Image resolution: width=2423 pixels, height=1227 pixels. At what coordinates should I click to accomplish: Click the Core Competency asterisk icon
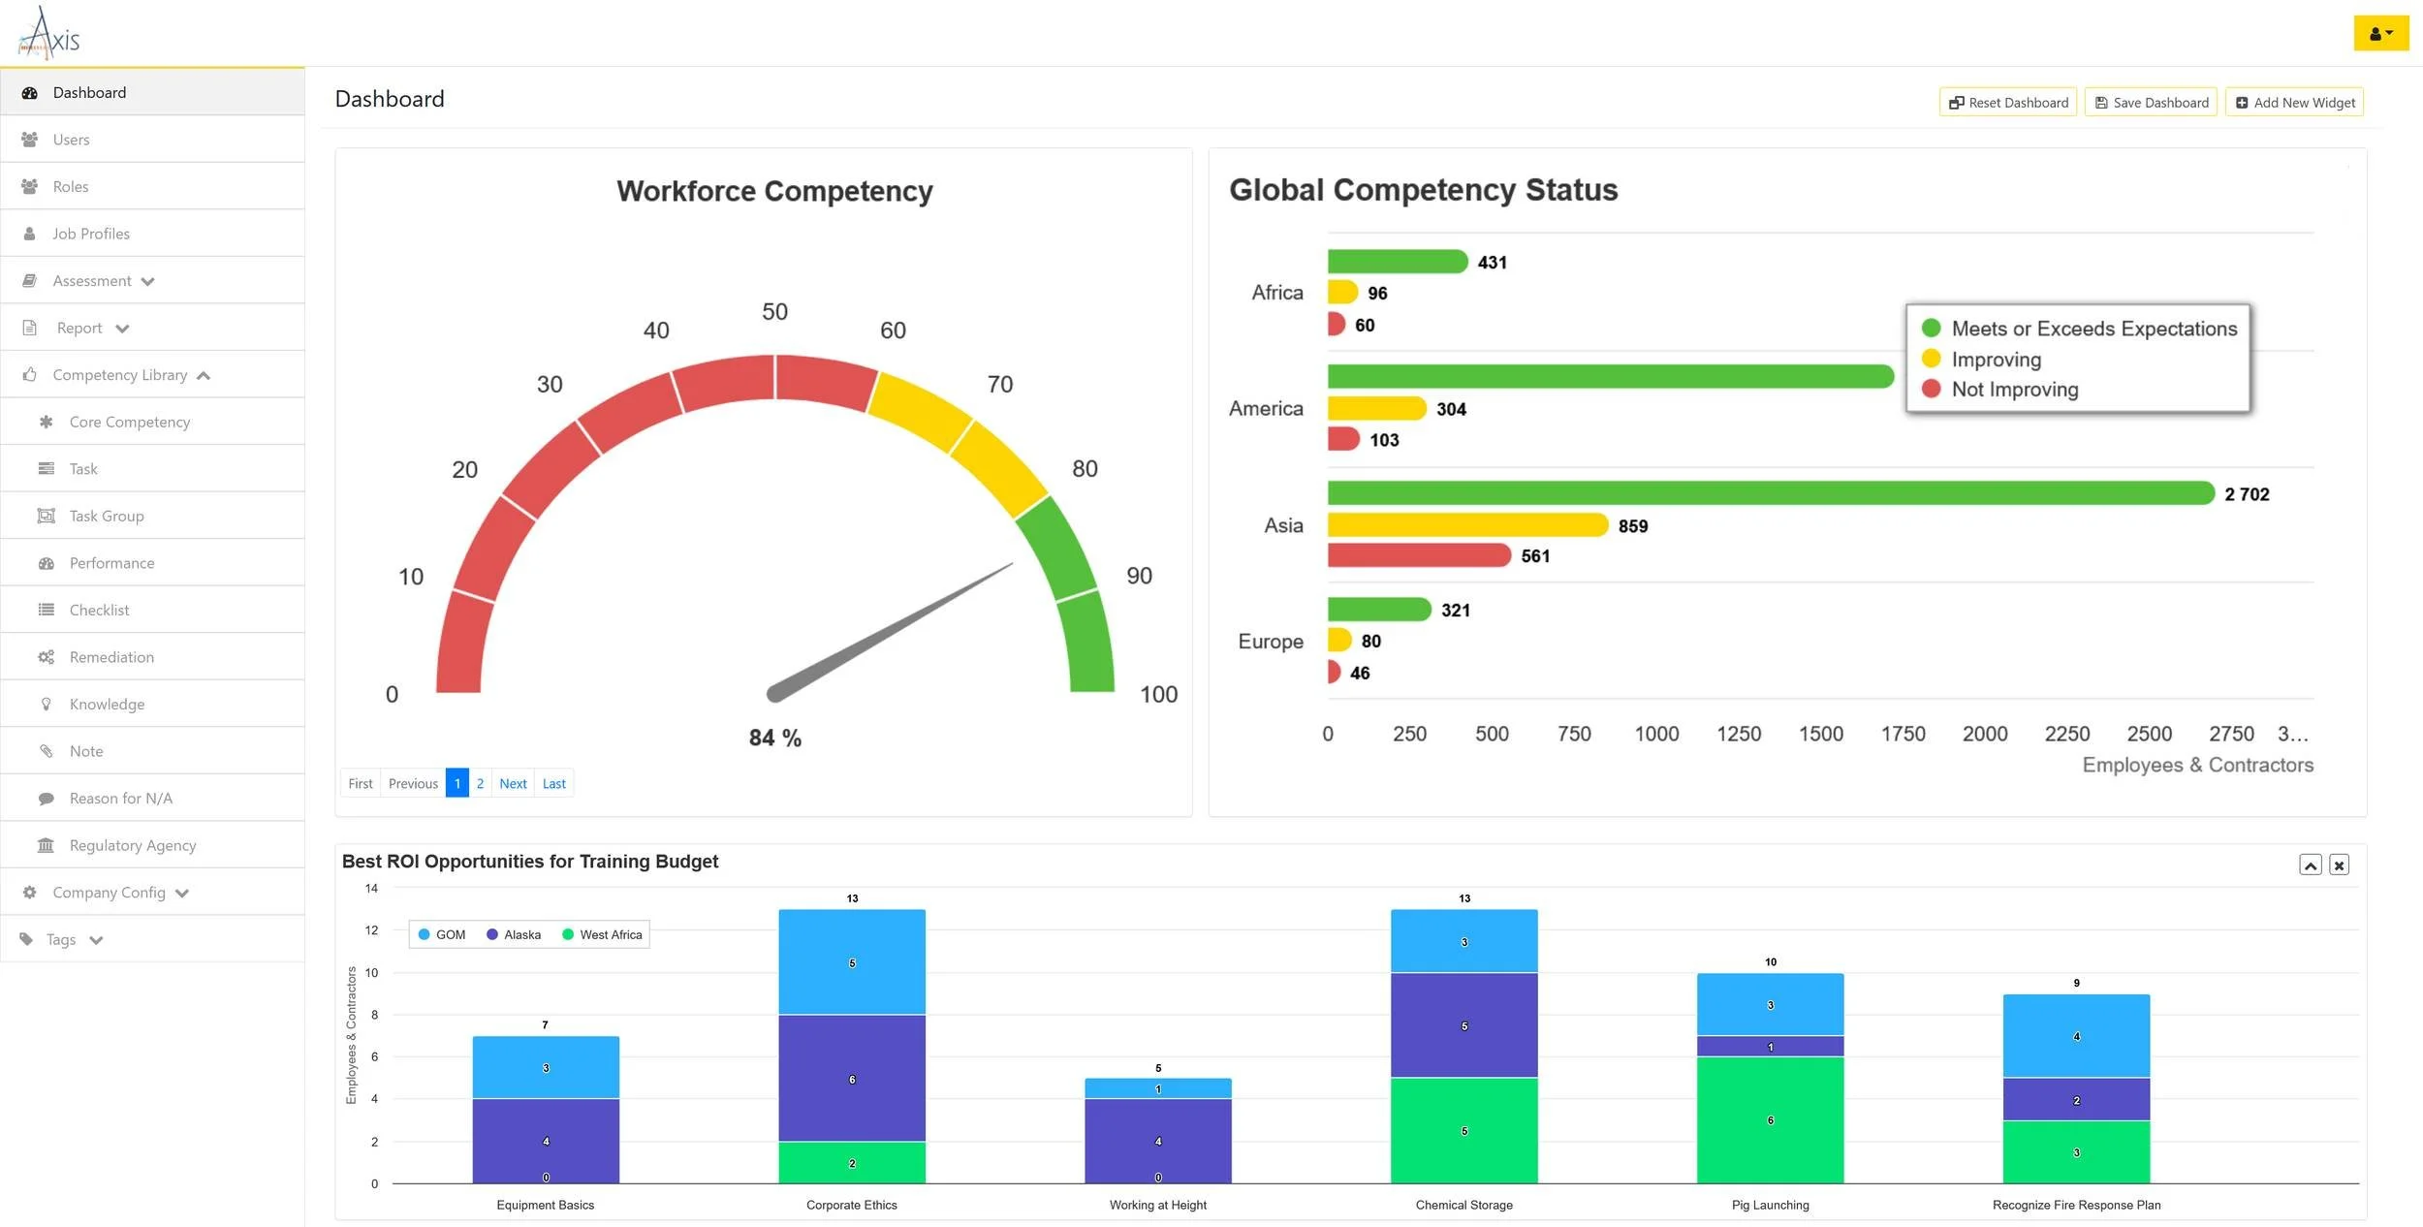46,422
